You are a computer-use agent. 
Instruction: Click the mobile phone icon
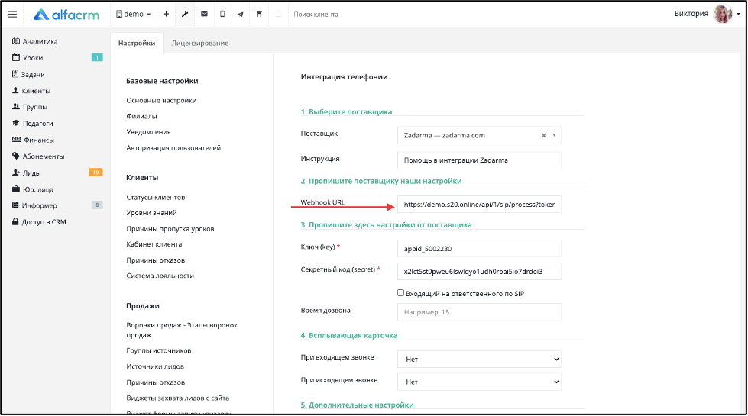click(222, 15)
